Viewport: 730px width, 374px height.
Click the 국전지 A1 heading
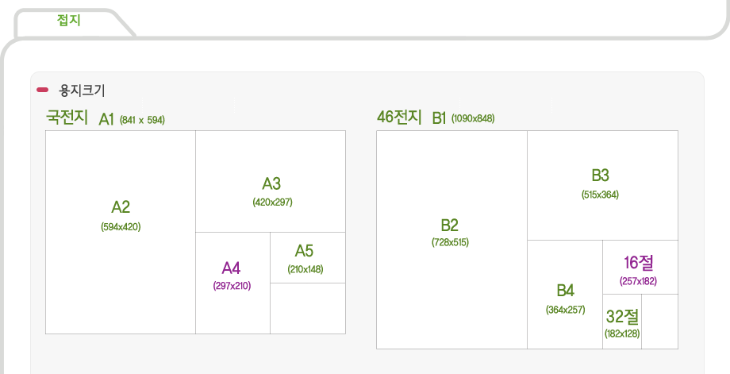[79, 118]
